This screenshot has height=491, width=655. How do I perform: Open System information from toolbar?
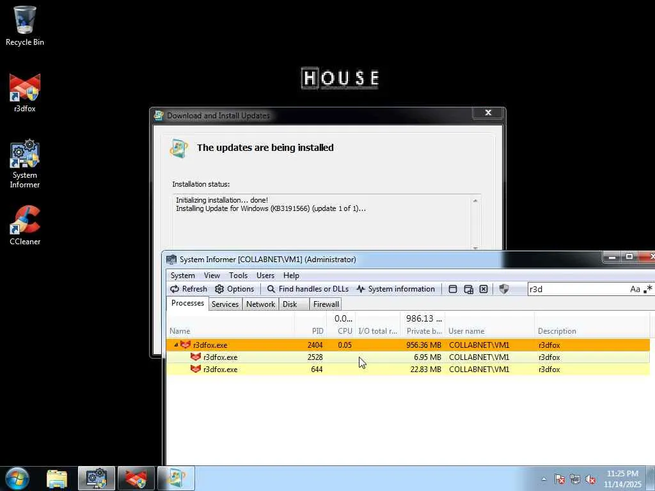tap(395, 289)
